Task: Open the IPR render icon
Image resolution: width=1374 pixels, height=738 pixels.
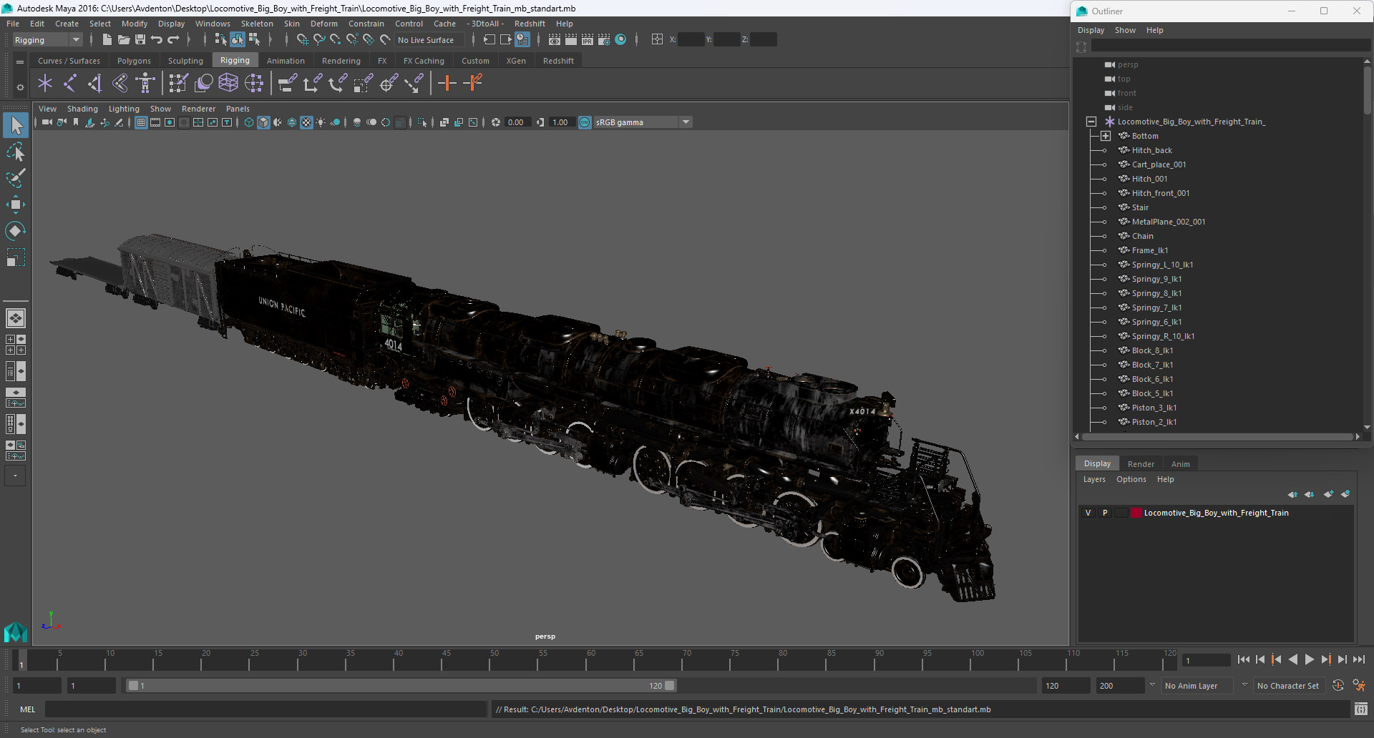Action: 587,40
